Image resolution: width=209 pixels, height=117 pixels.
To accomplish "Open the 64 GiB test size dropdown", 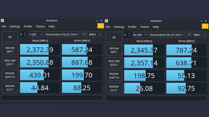I will click(141, 35).
